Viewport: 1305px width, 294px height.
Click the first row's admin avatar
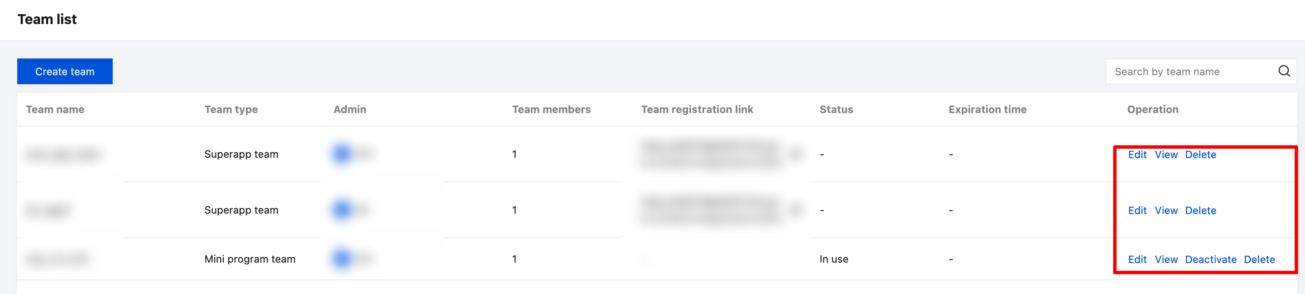342,153
